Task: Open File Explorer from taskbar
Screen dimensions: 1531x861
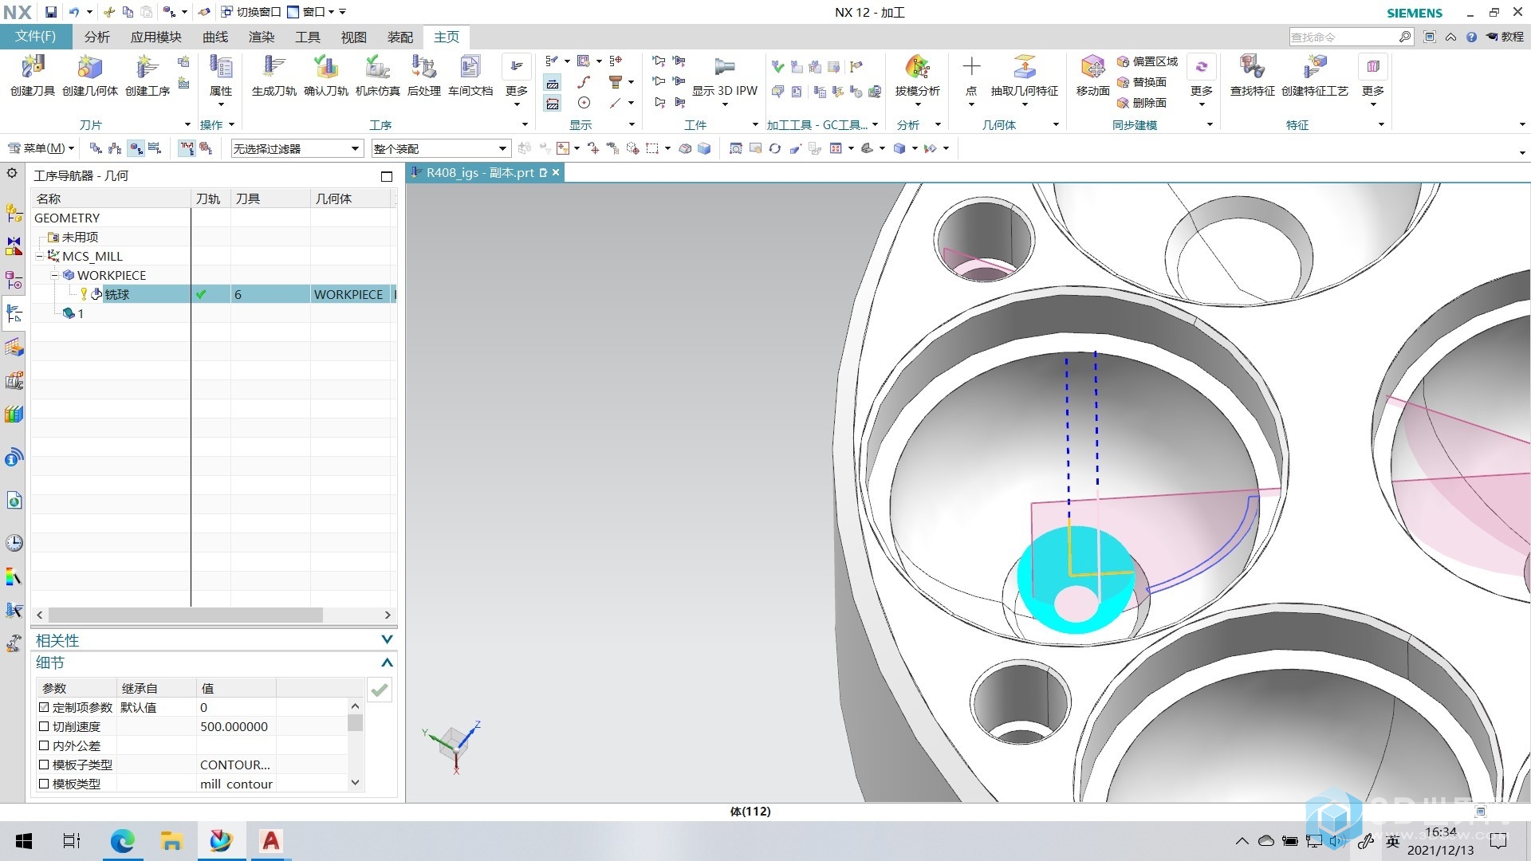Action: pyautogui.click(x=171, y=841)
